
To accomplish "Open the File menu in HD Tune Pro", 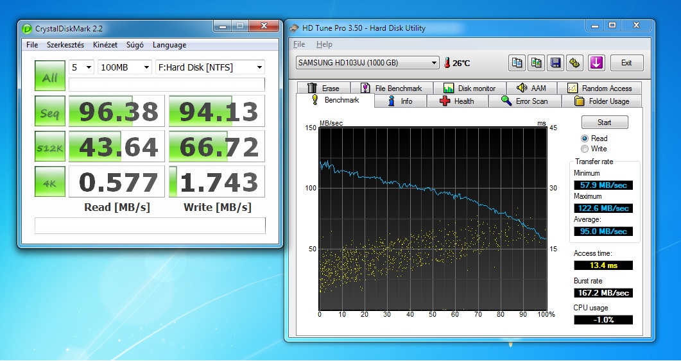I will click(x=299, y=44).
